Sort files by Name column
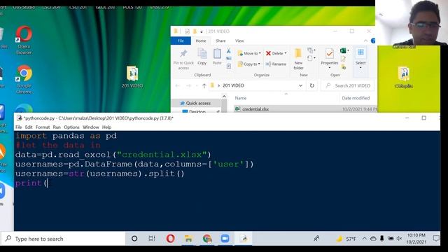Viewport: 448px width, 252px height. tap(241, 98)
